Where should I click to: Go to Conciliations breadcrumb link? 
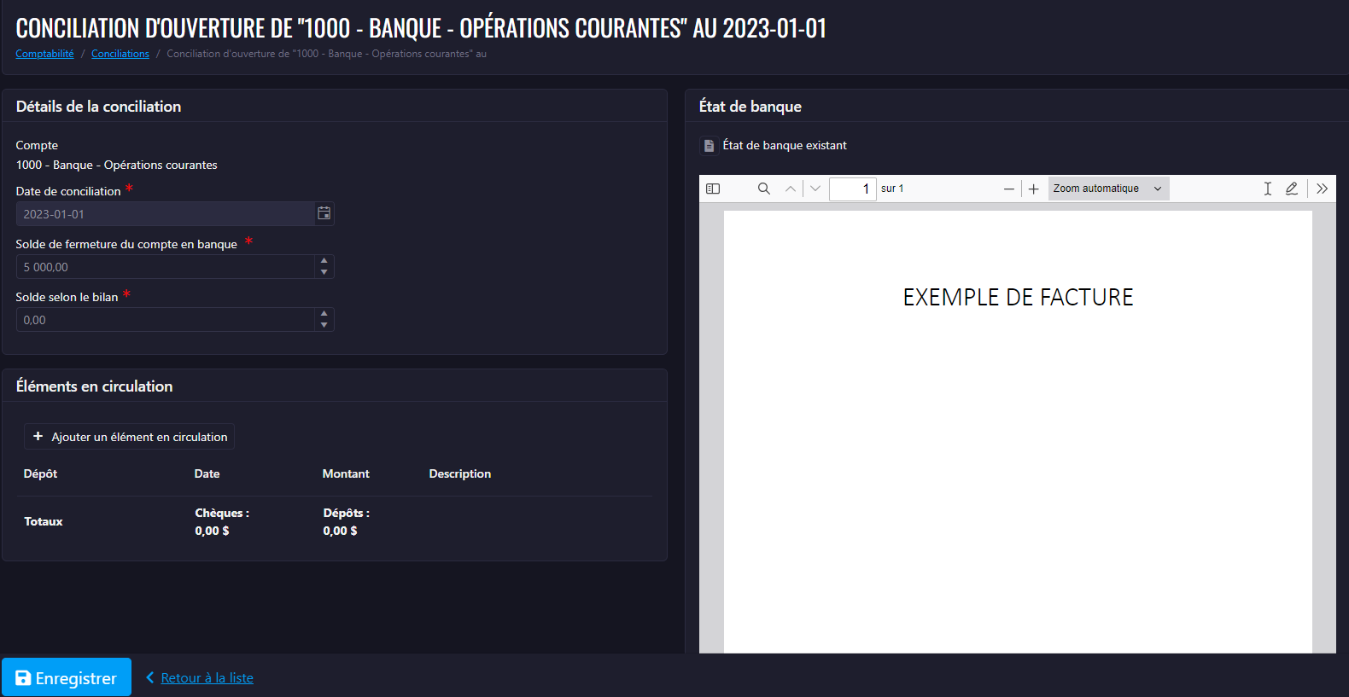pyautogui.click(x=120, y=54)
